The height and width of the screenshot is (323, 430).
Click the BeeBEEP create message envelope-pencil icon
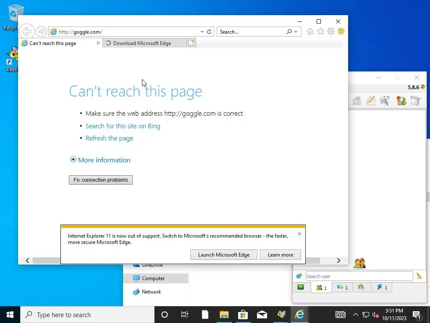point(370,101)
